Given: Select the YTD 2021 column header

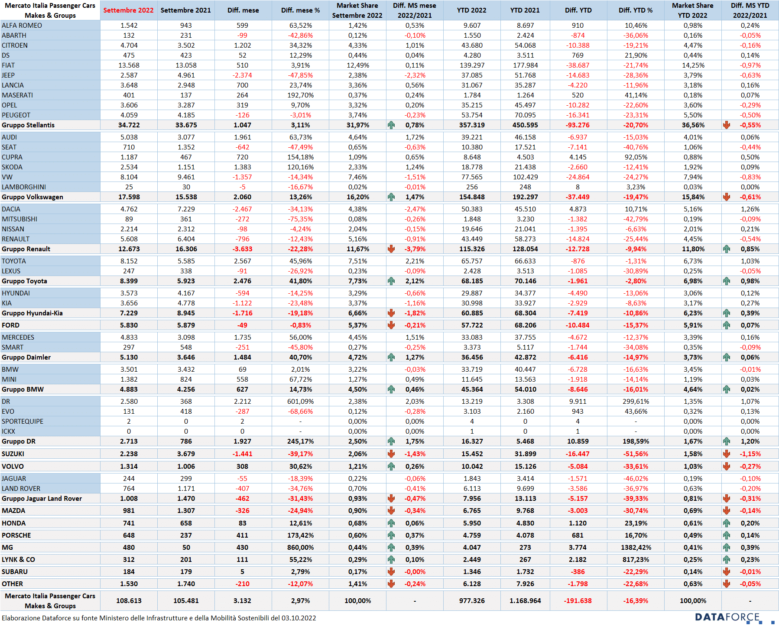Looking at the screenshot, I should click(x=525, y=10).
